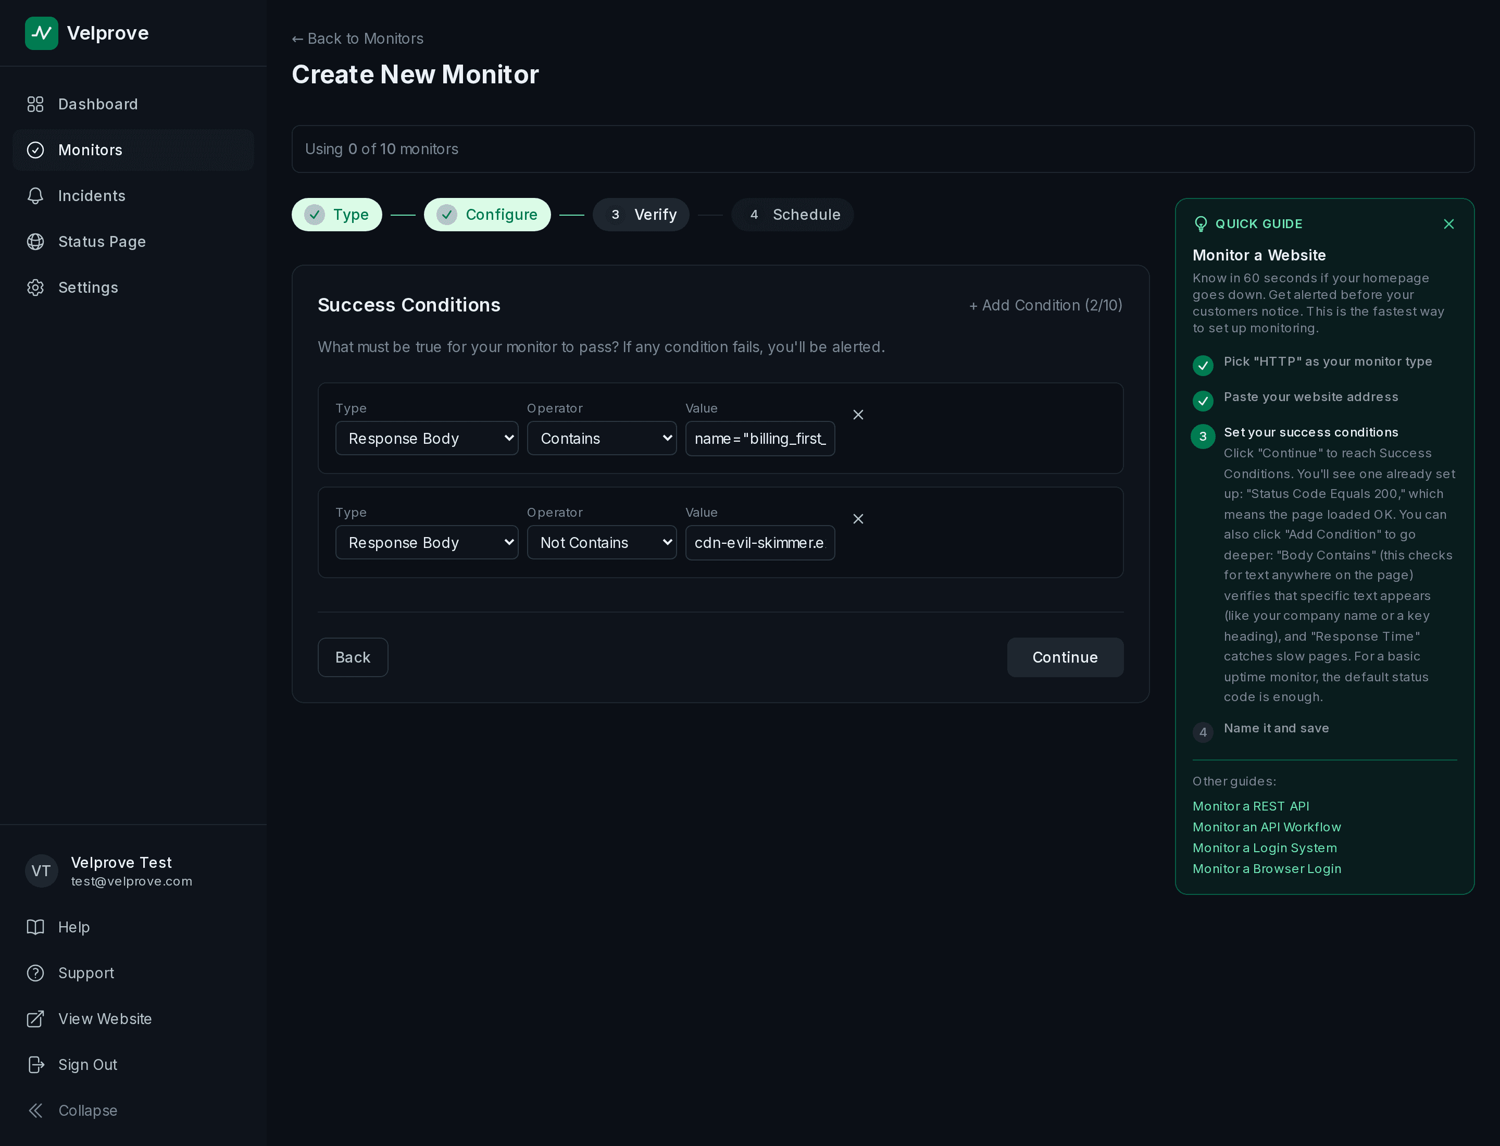Open the Monitor a REST API guide
Image resolution: width=1500 pixels, height=1146 pixels.
1251,806
